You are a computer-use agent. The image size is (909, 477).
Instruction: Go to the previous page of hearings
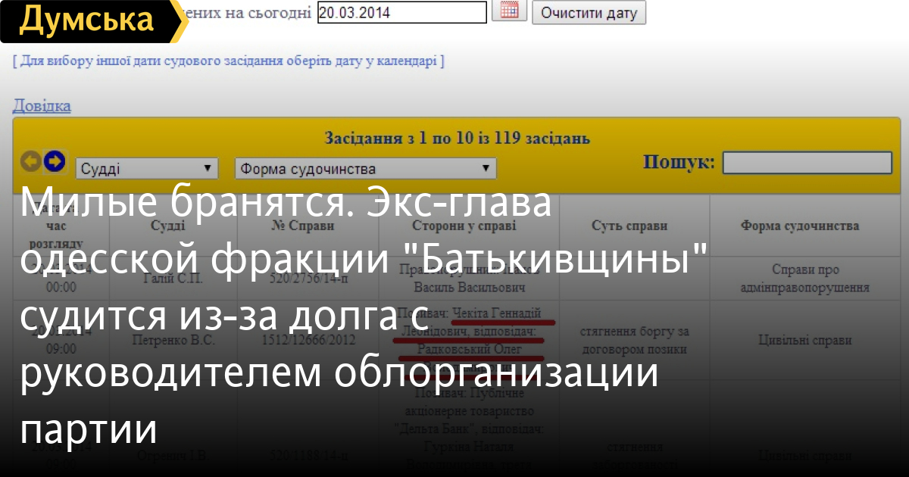[31, 161]
